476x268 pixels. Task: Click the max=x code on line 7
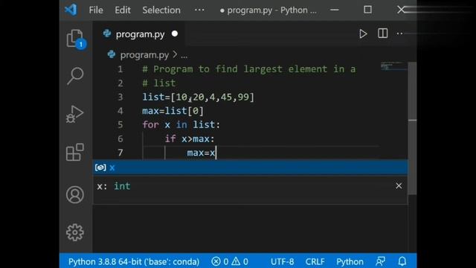(x=201, y=153)
